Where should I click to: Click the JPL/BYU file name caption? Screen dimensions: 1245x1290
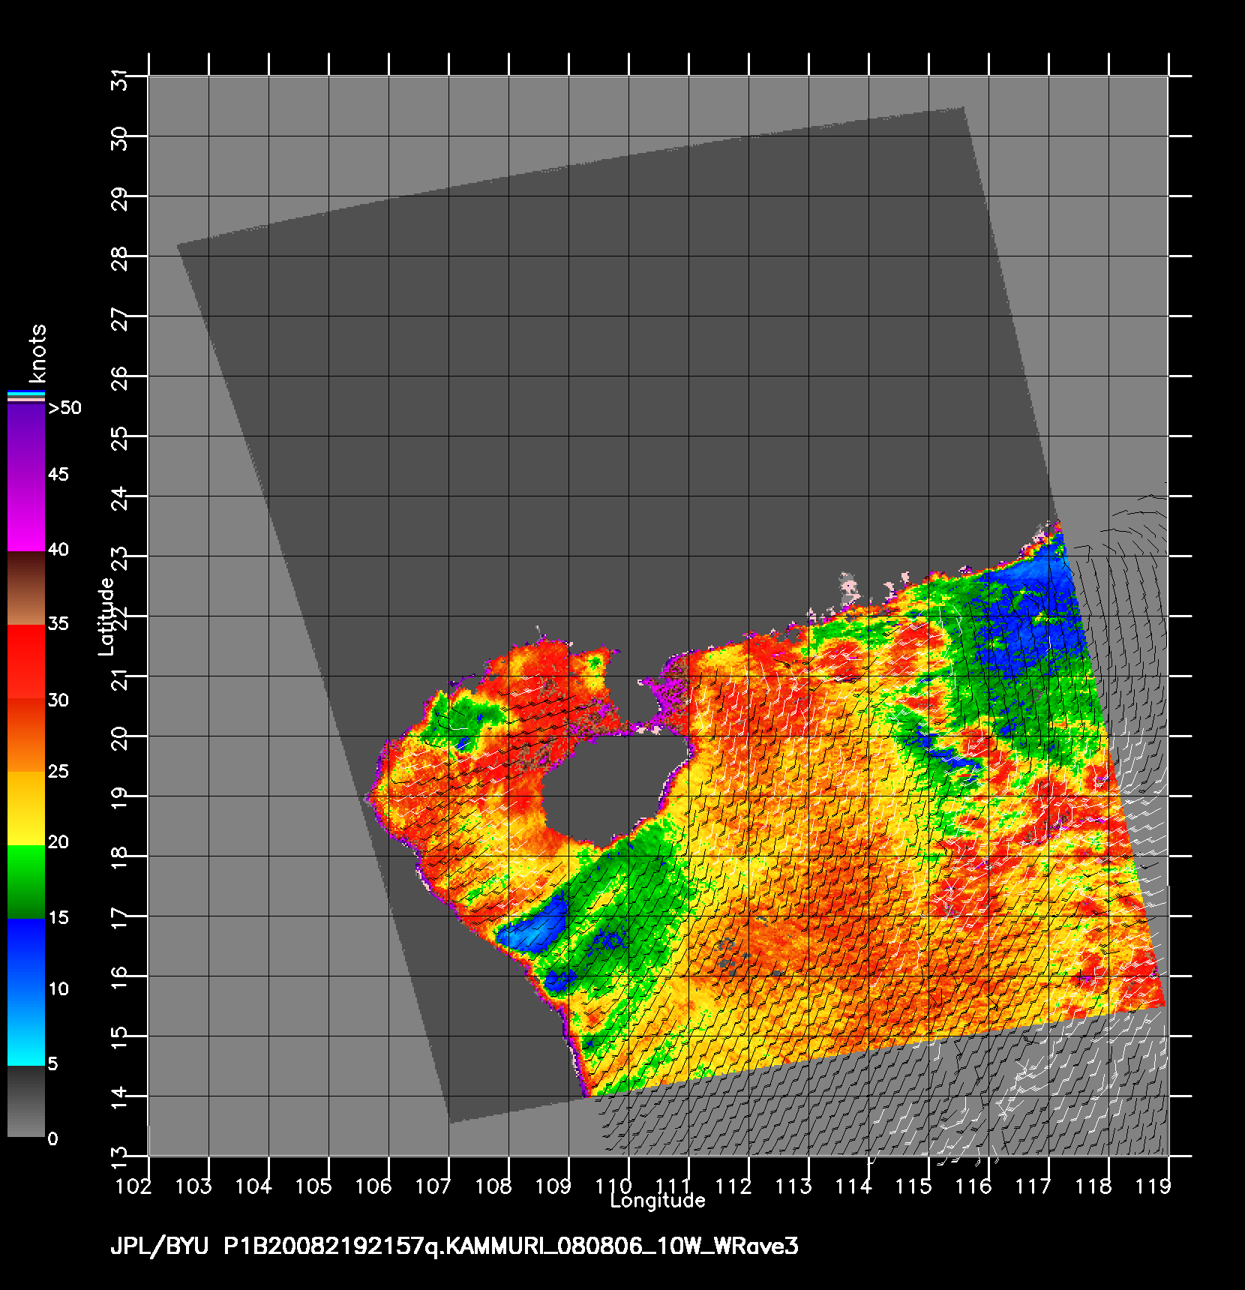point(454,1246)
